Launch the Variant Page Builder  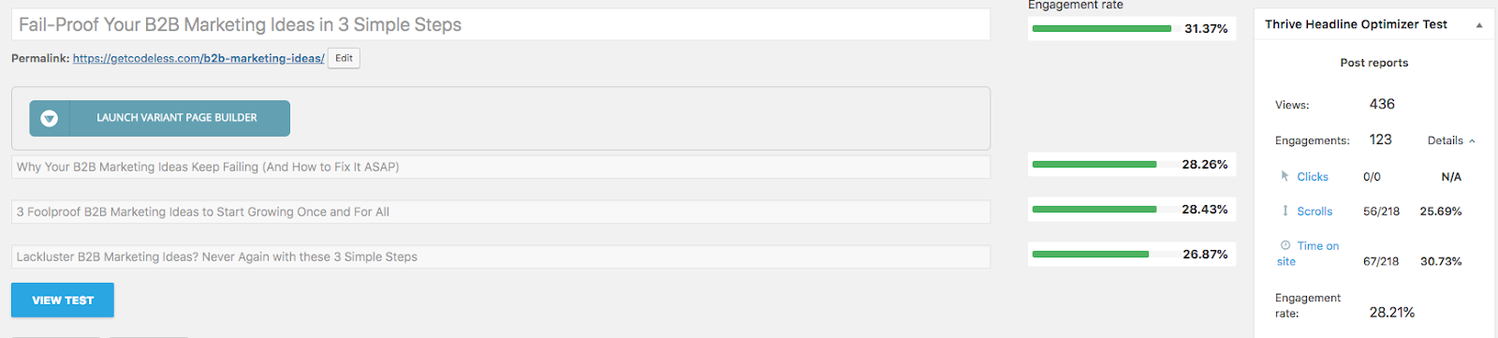[160, 118]
